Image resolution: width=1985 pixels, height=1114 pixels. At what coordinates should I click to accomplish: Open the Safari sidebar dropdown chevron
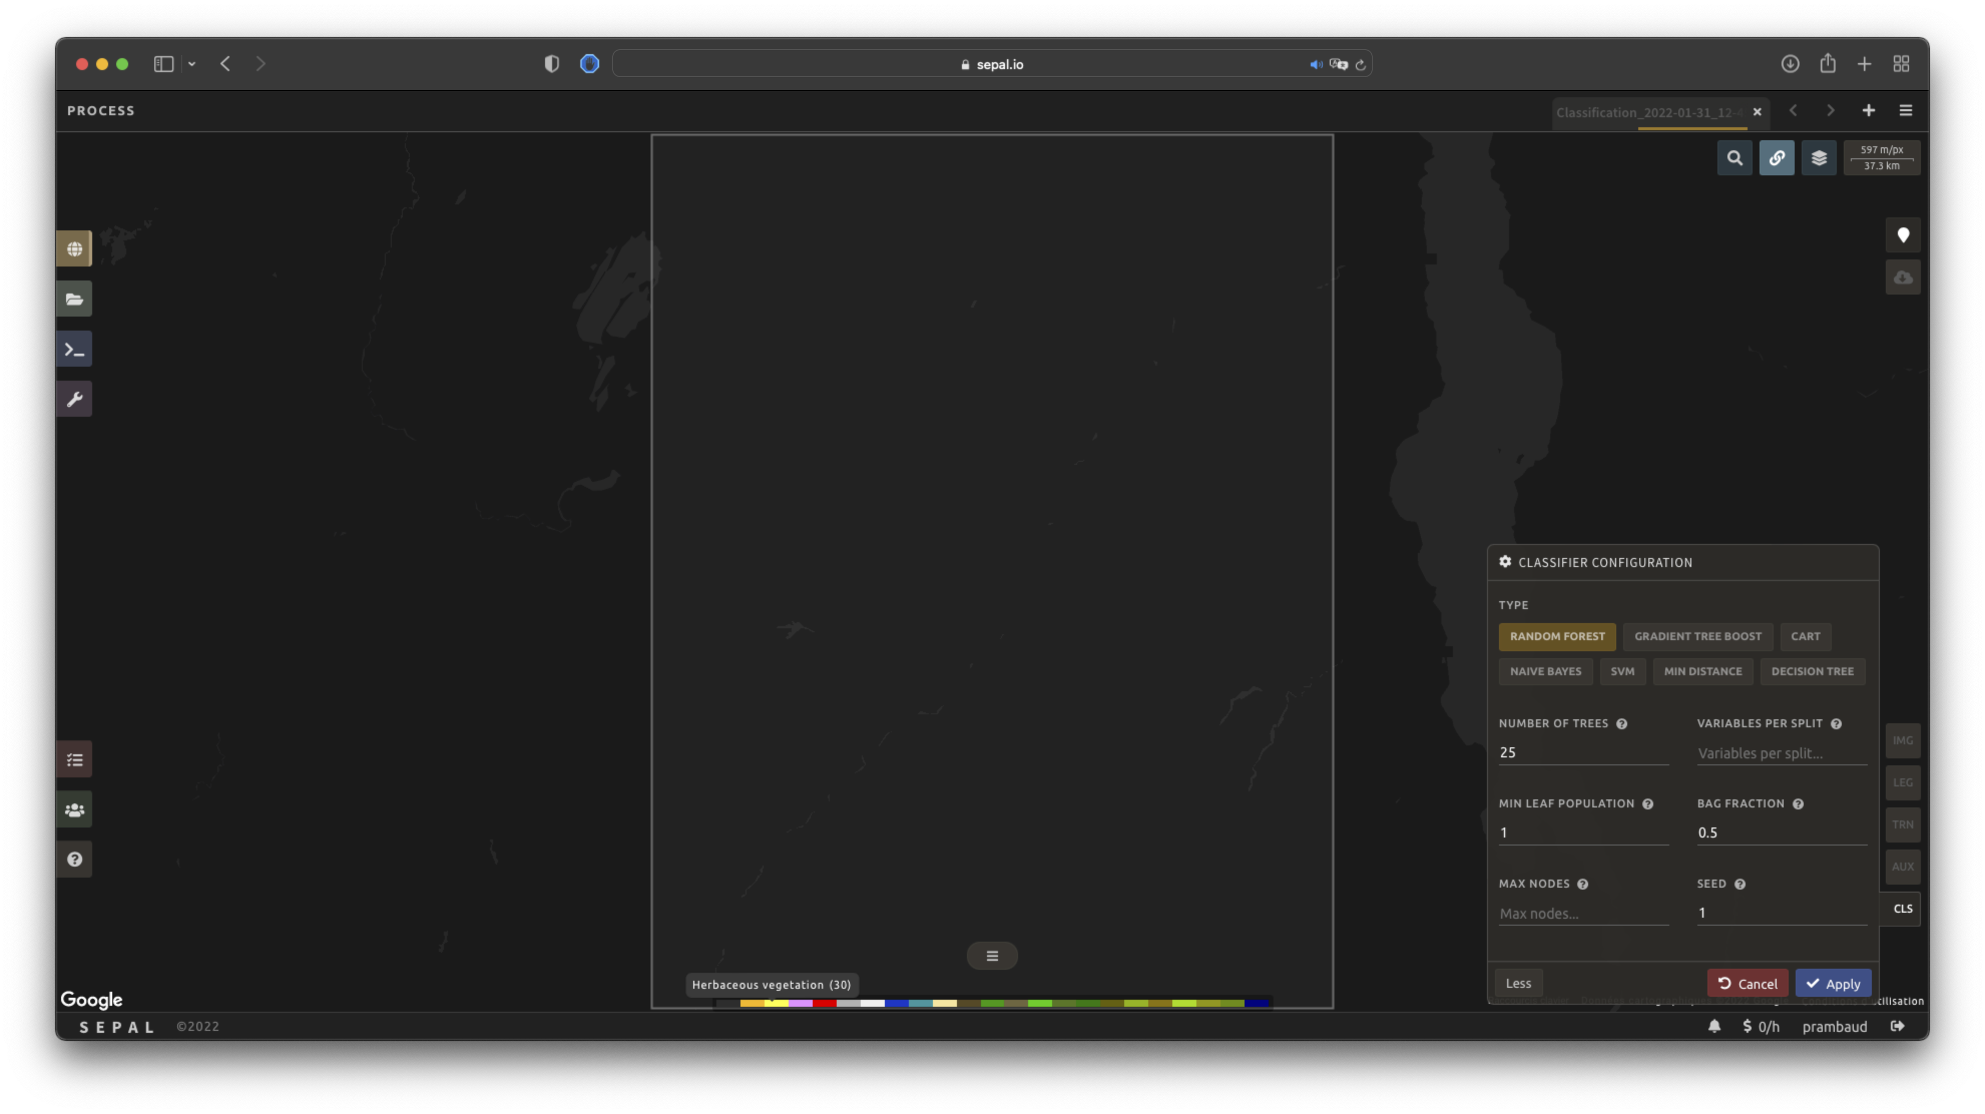coord(192,64)
